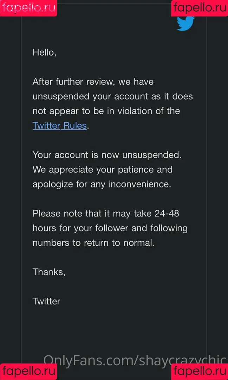The image size is (228, 380).
Task: Select the "Thanks," closing line
Action: (49, 272)
